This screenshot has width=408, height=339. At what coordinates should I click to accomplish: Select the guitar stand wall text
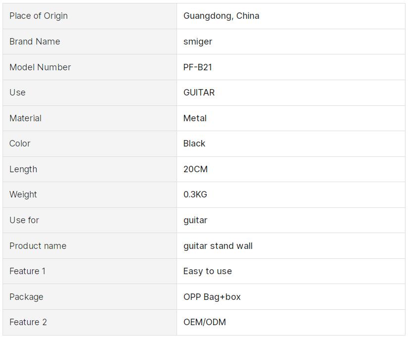pyautogui.click(x=218, y=246)
